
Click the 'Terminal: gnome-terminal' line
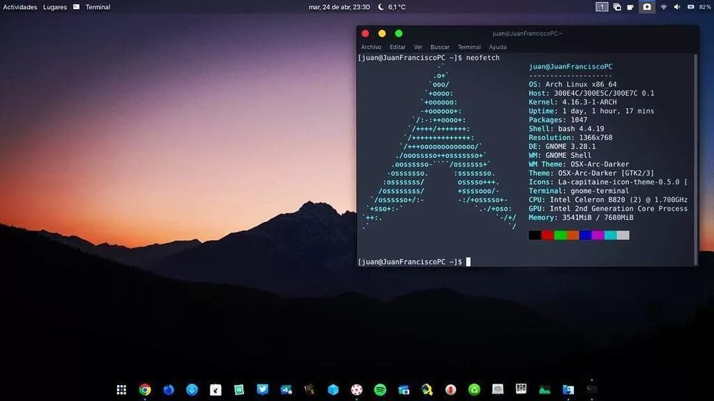(579, 191)
